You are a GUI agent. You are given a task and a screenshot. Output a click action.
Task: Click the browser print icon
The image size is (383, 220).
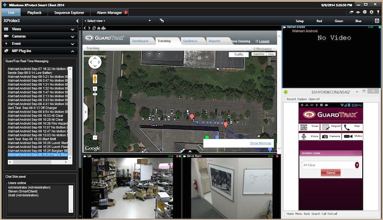pos(103,28)
